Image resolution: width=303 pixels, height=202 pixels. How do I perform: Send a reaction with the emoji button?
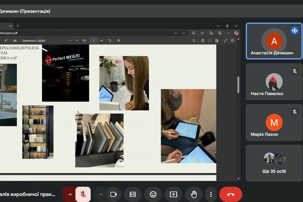pos(153,194)
